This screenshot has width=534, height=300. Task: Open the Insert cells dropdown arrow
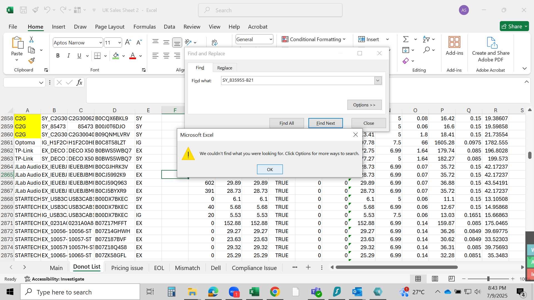[x=387, y=39]
